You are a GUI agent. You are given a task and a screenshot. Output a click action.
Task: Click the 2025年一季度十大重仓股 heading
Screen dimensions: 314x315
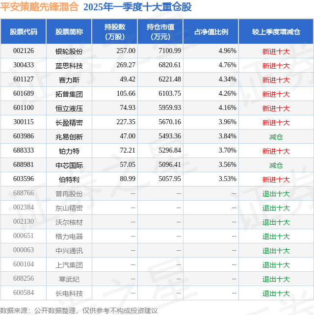click(137, 7)
